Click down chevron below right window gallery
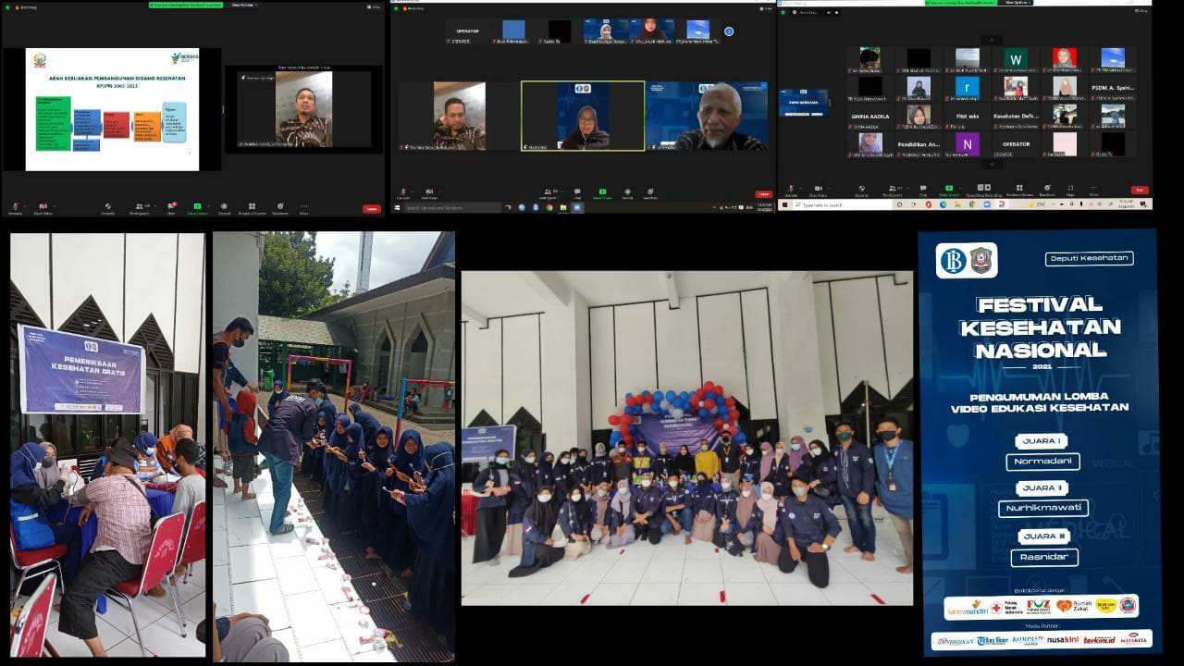Image resolution: width=1184 pixels, height=666 pixels. pyautogui.click(x=992, y=164)
